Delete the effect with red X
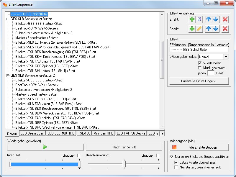This screenshot has height=177, width=236. [x=225, y=19]
